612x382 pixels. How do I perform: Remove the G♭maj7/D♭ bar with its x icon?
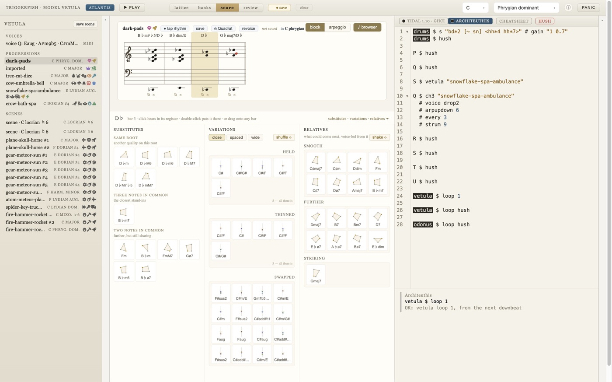coord(234,95)
